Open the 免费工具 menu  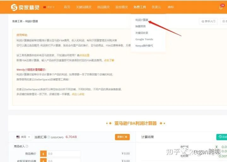coord(140,7)
